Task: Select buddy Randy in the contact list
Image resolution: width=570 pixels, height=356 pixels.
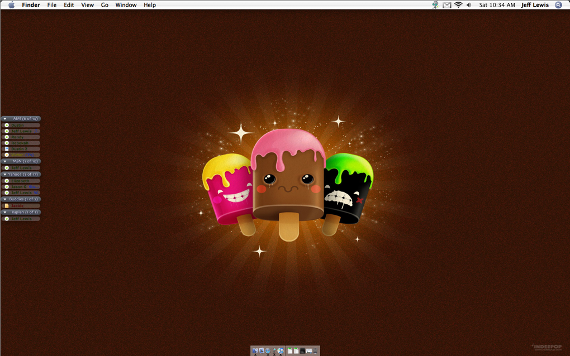Action: 21,137
